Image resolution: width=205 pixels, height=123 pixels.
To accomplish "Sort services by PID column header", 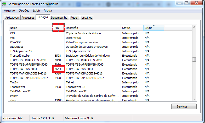I will tap(59, 28).
